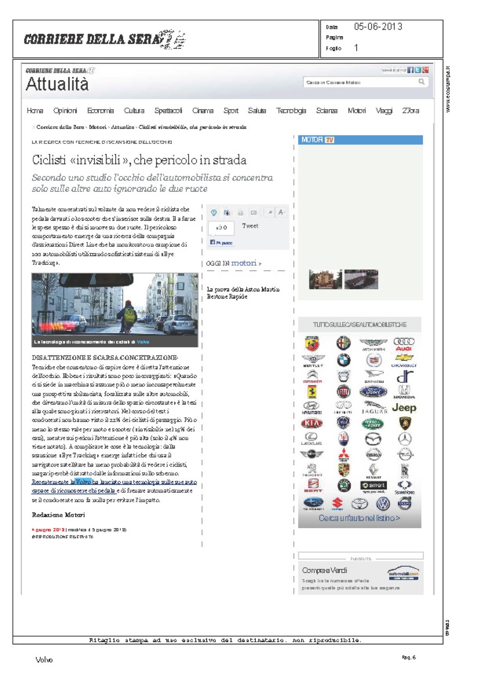The width and height of the screenshot is (477, 679).
Task: Open the Motori navigation menu item
Action: tap(356, 110)
